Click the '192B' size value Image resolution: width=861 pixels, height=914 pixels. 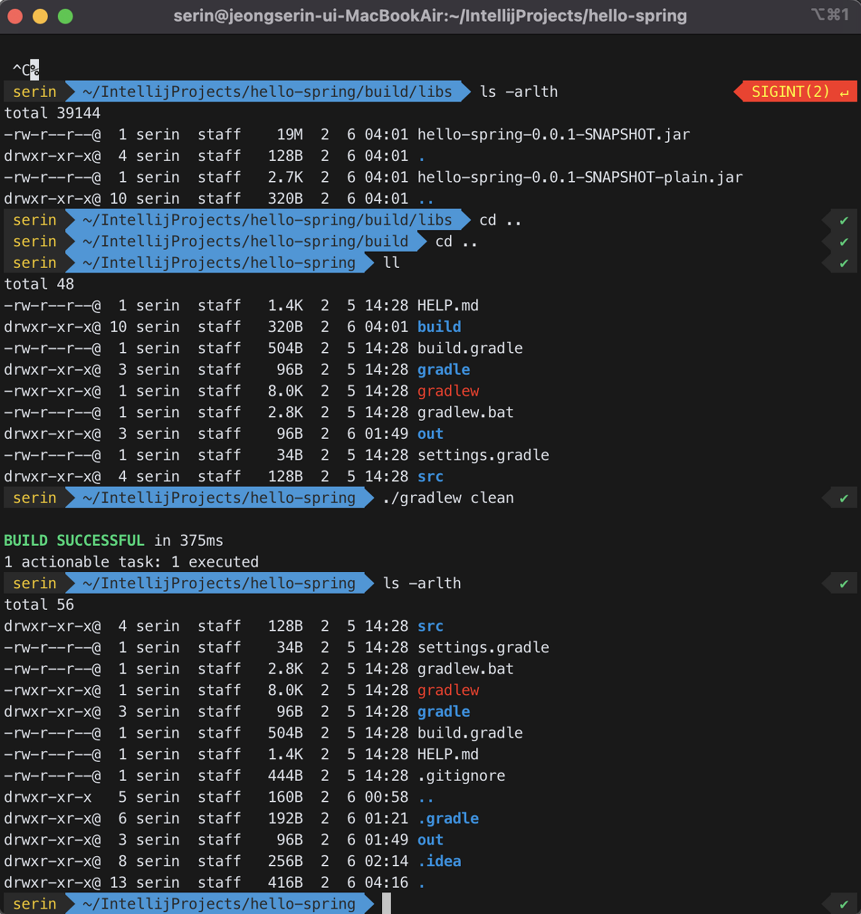[285, 818]
